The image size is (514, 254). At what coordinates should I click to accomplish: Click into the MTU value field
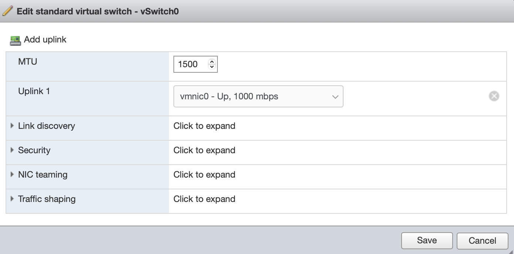pyautogui.click(x=189, y=64)
